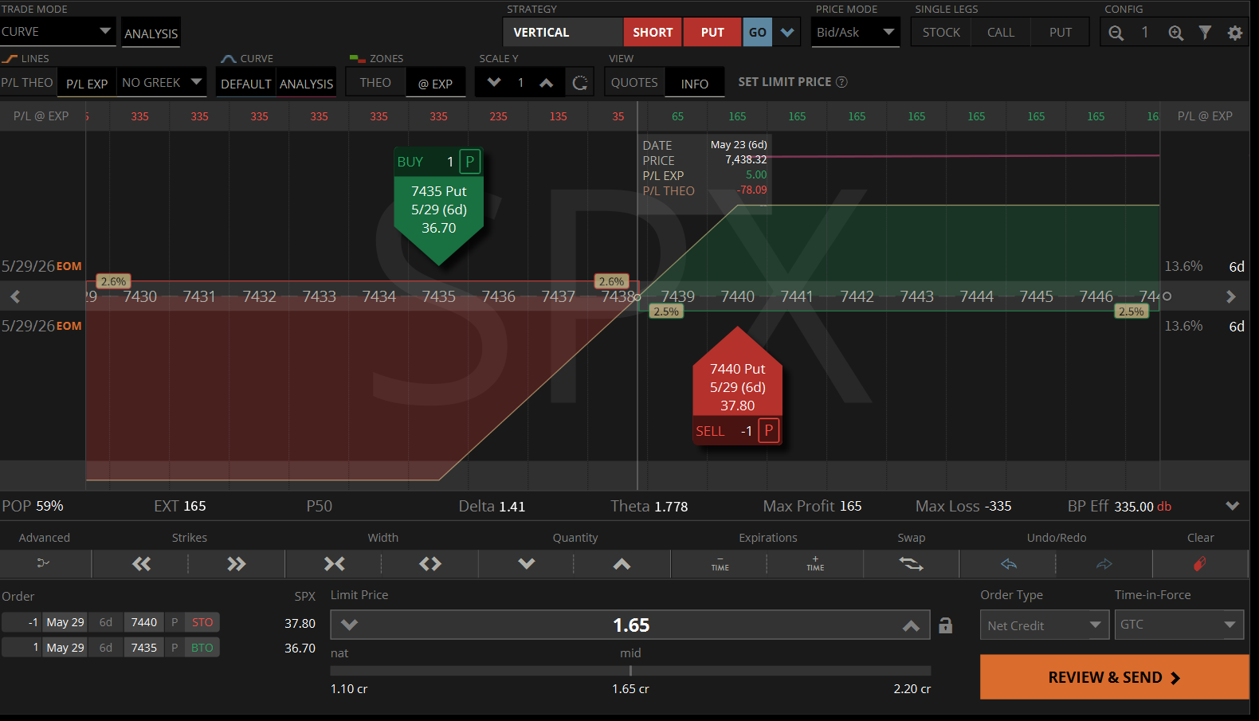Click the Undo arrow

[1009, 564]
